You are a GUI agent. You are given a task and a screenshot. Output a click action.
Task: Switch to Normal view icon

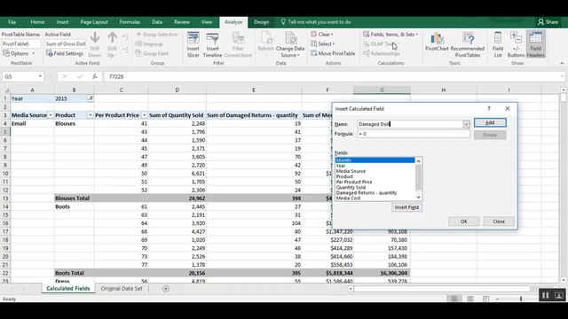point(454,299)
